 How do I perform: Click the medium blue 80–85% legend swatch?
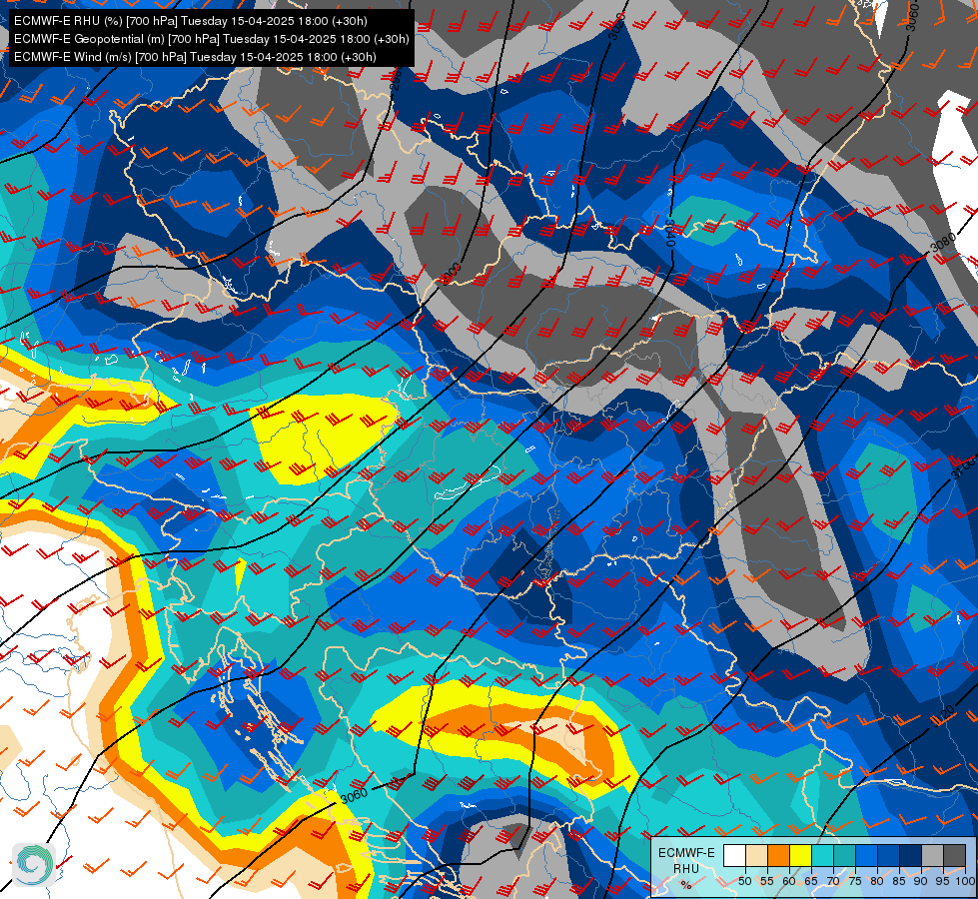888,855
